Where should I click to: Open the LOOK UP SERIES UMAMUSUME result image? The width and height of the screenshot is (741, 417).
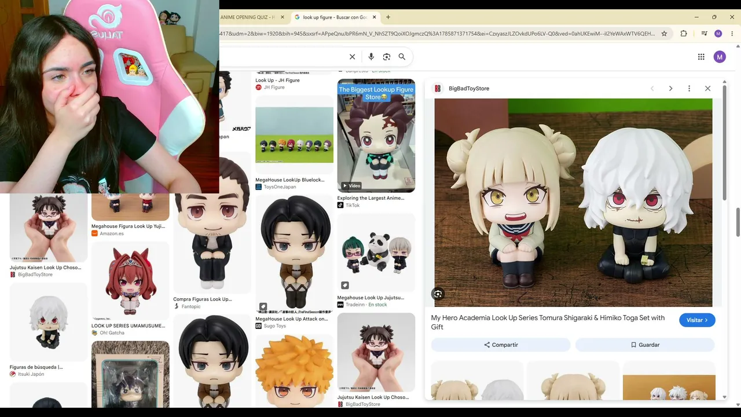click(130, 281)
